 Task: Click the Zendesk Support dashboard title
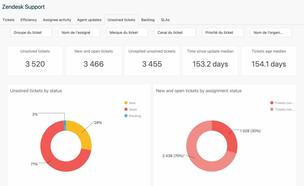(23, 7)
